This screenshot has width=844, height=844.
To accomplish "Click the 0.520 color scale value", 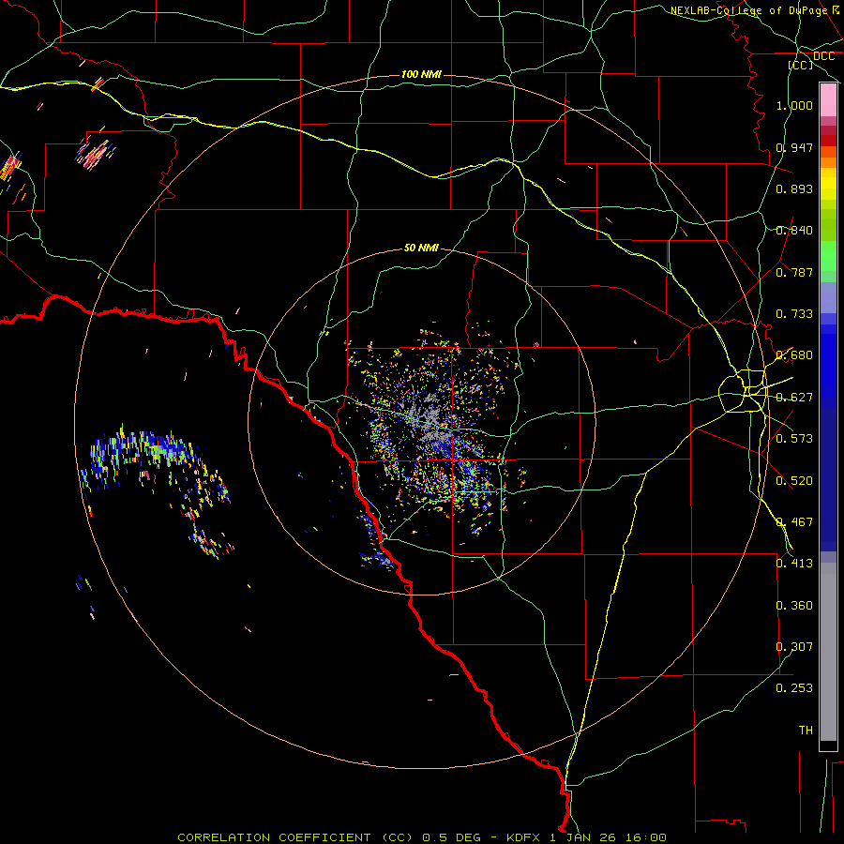I will pos(794,481).
